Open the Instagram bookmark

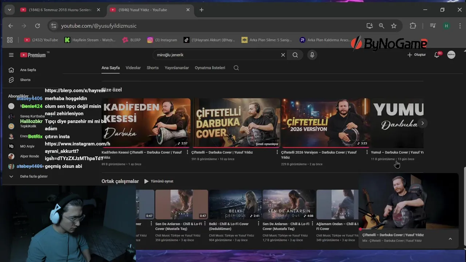[x=162, y=40]
